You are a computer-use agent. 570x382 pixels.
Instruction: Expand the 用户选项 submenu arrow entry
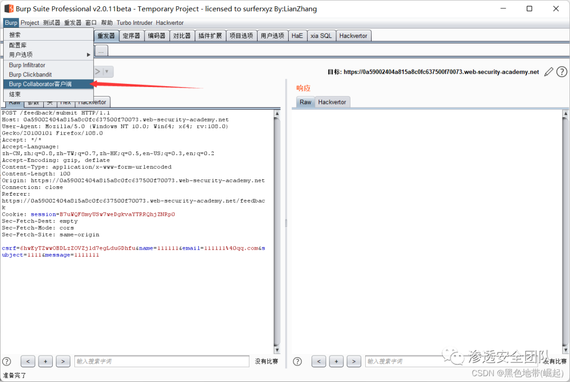pos(49,54)
